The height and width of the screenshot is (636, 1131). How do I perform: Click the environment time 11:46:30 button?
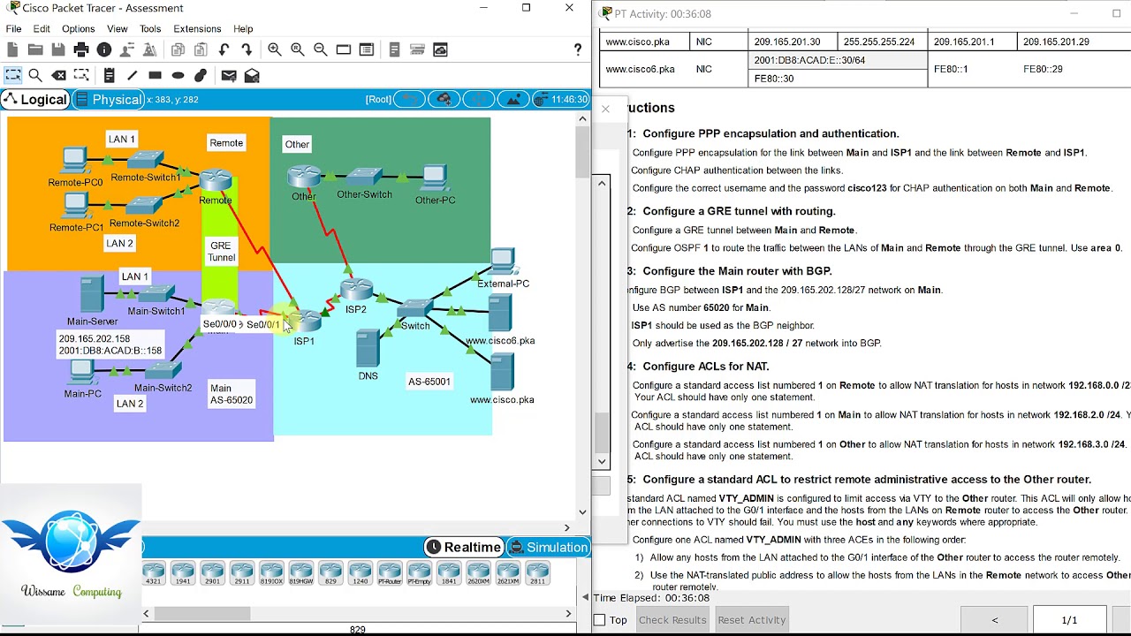[562, 99]
